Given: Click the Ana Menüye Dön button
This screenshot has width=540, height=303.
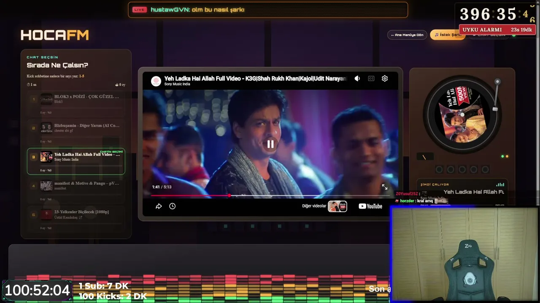Looking at the screenshot, I should click(407, 35).
